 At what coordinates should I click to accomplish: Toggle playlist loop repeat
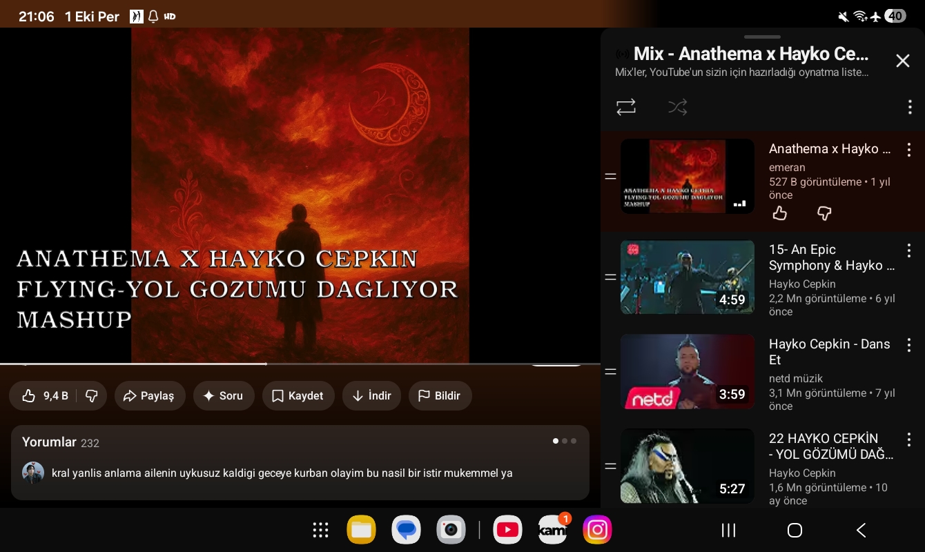click(x=626, y=107)
